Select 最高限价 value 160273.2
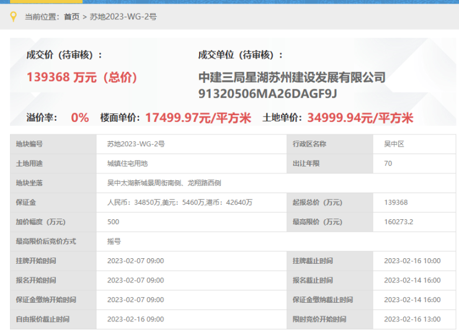Screen dimensions: 459x335 (398, 222)
